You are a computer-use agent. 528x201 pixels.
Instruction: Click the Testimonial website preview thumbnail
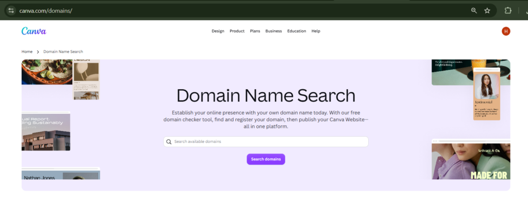point(487,94)
